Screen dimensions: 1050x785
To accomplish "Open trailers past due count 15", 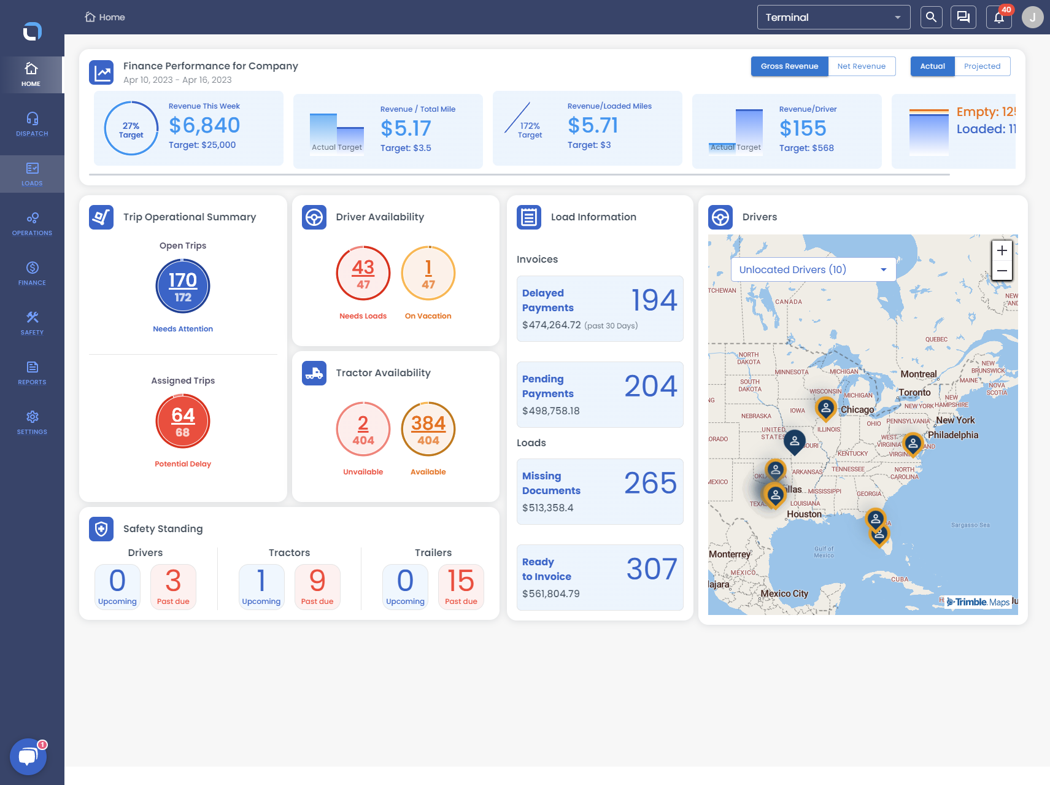I will (461, 587).
